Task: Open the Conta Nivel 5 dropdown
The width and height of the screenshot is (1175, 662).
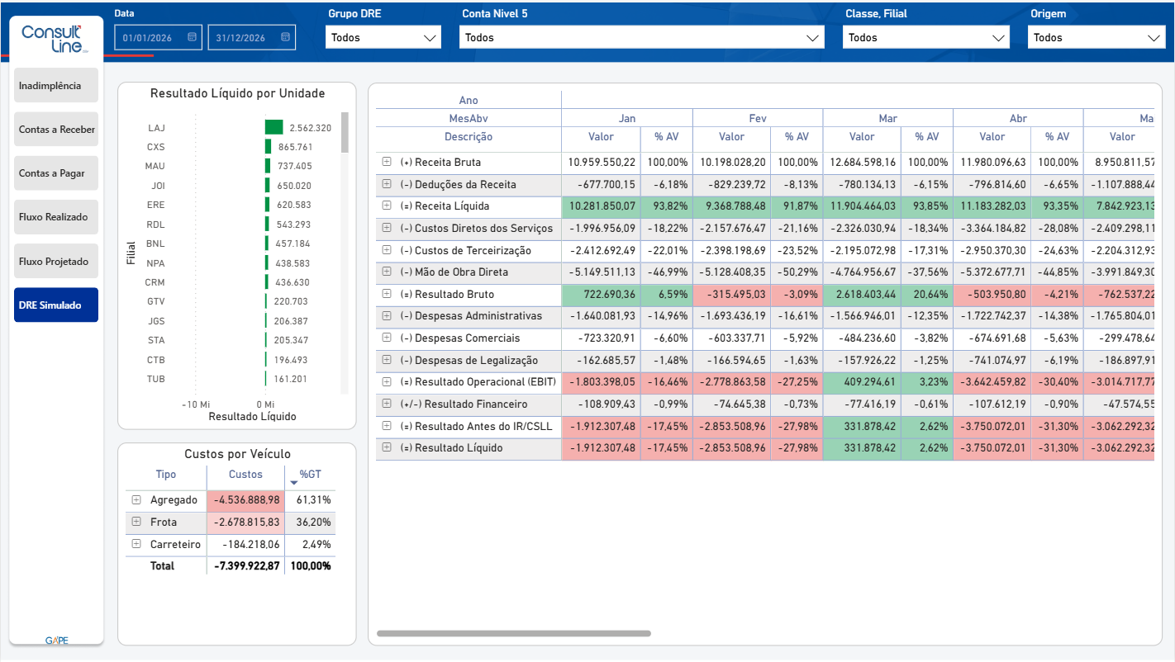Action: 642,37
